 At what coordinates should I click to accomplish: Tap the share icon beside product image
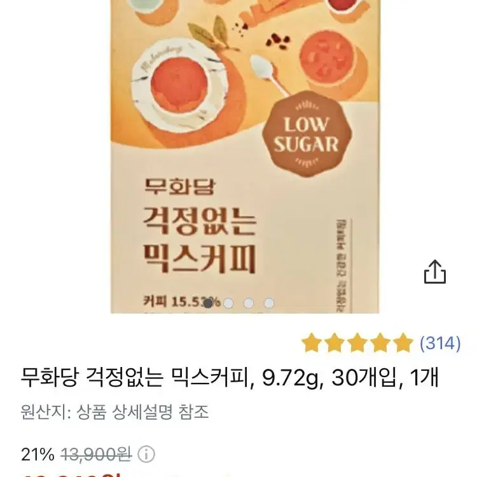click(x=435, y=272)
